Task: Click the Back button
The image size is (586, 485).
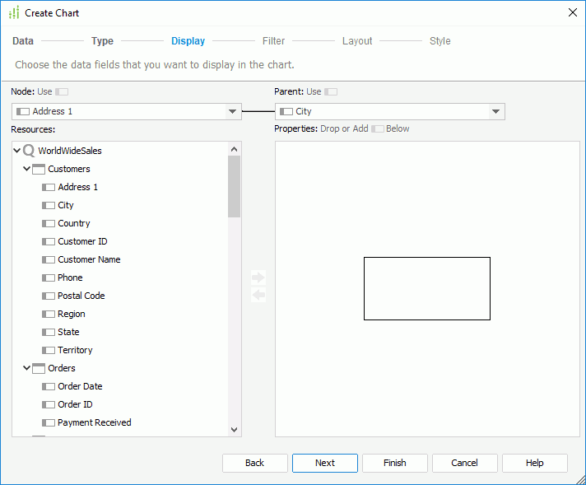Action: click(x=255, y=463)
